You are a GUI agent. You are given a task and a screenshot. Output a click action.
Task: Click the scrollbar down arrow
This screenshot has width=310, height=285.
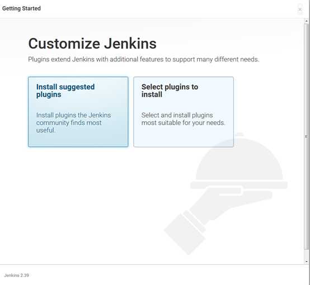pyautogui.click(x=307, y=262)
